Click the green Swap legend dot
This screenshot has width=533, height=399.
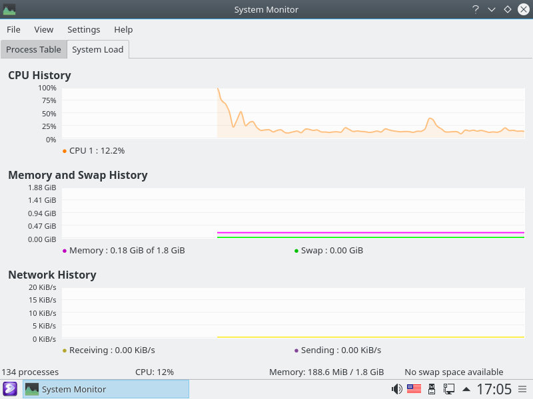point(296,251)
